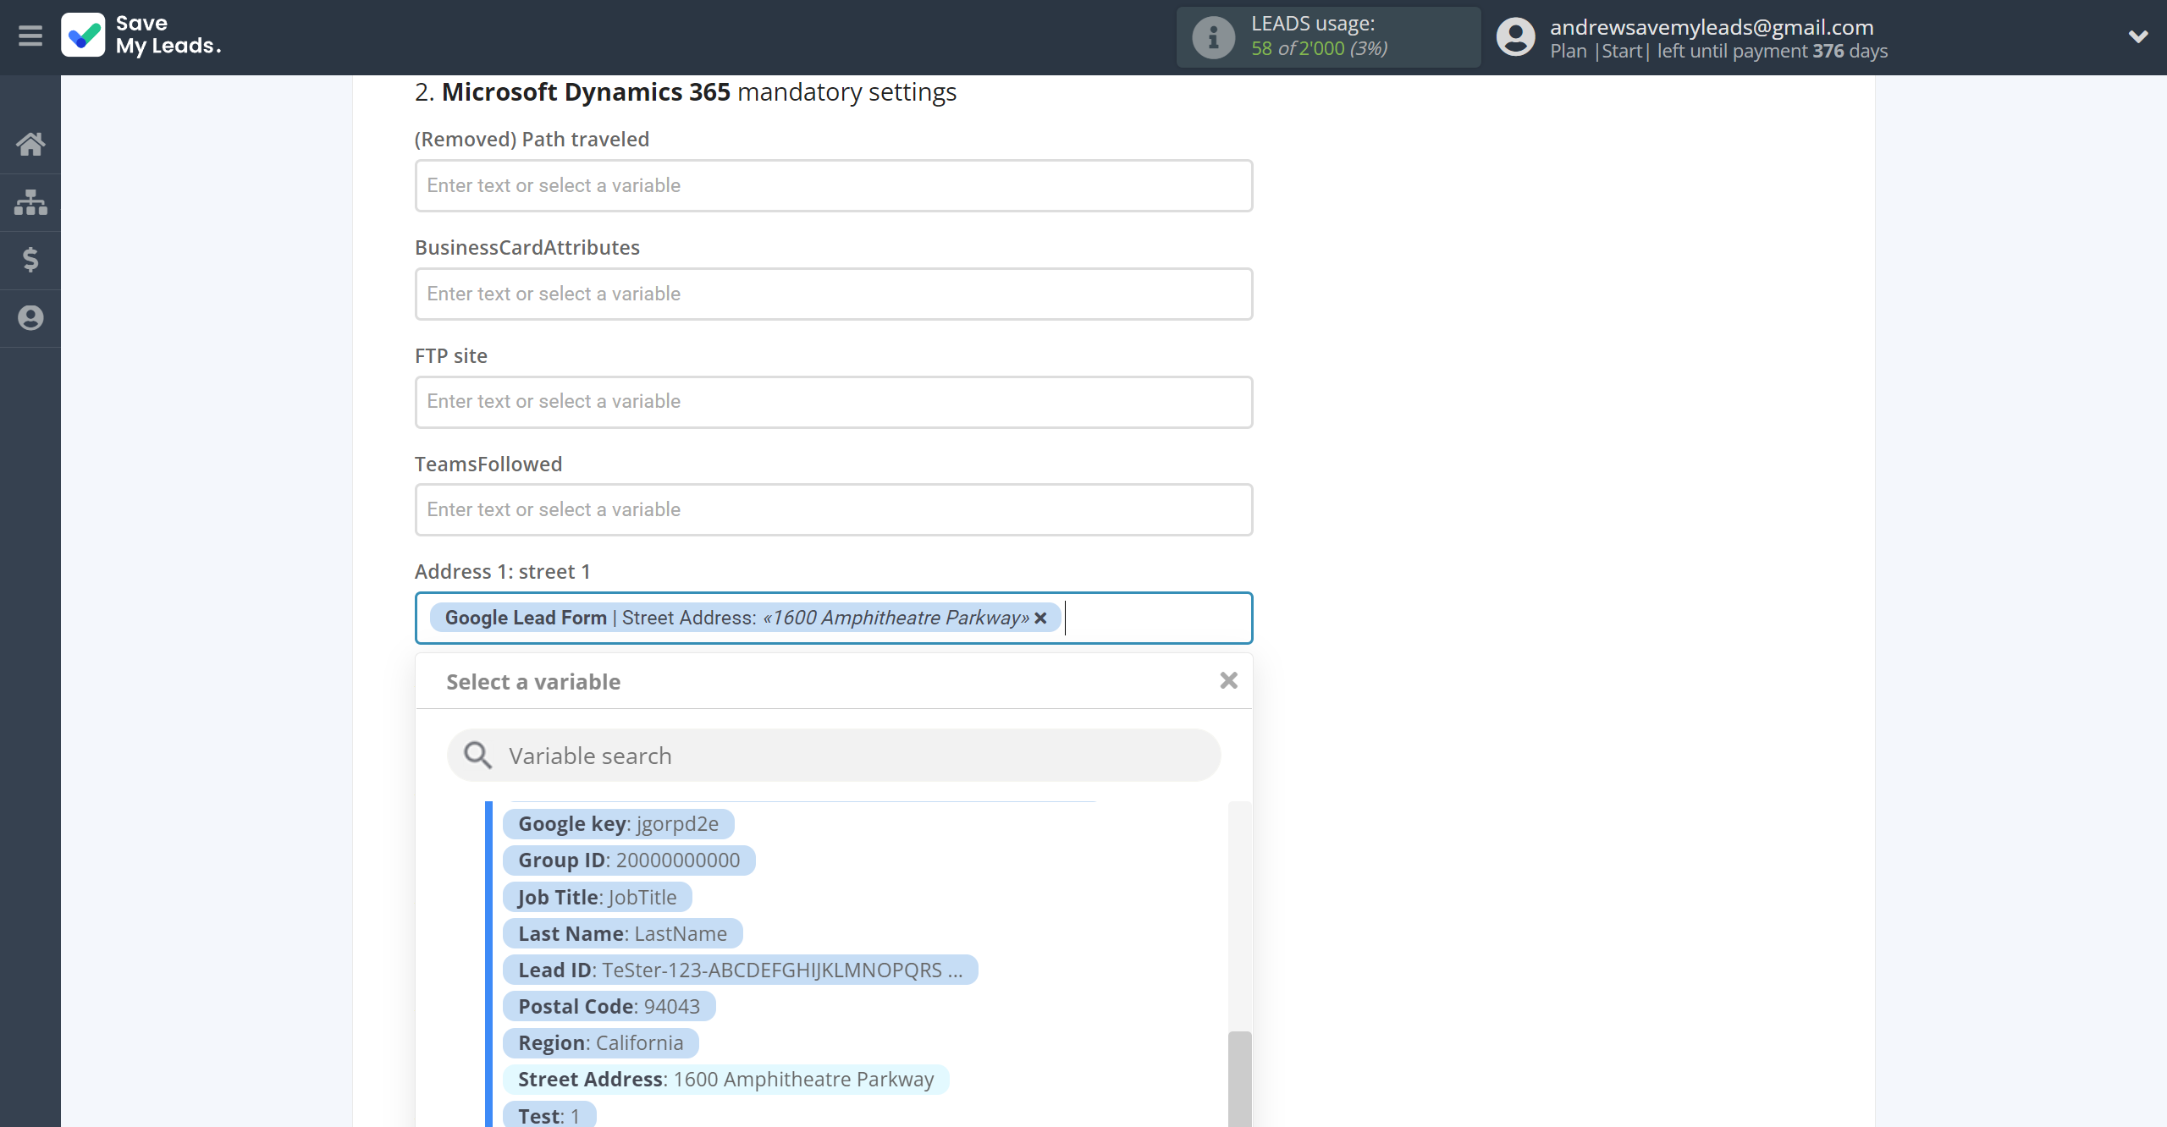Image resolution: width=2167 pixels, height=1127 pixels.
Task: Click the account avatar icon
Action: 1515,37
